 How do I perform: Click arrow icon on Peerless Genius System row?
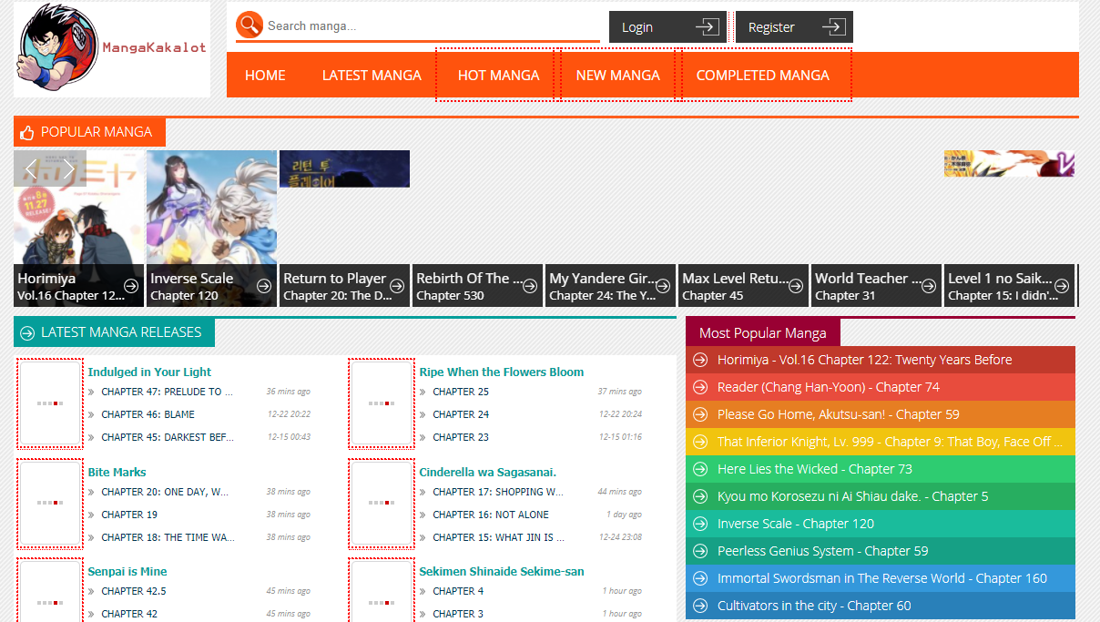pyautogui.click(x=700, y=551)
